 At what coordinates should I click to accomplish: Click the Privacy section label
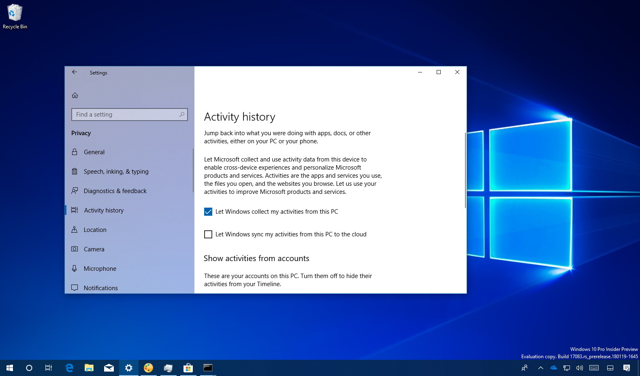click(x=81, y=133)
